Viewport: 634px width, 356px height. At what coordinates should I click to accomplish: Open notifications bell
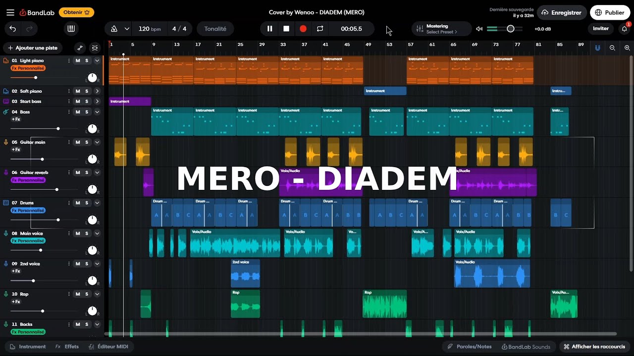[x=625, y=29]
